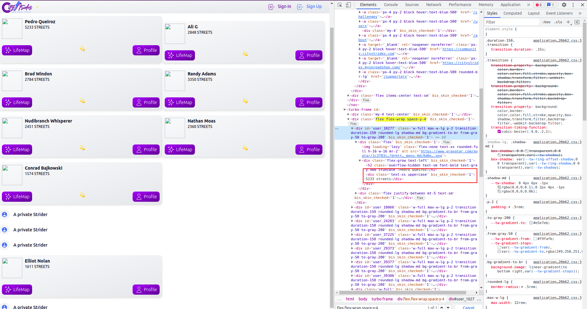
Task: Switch to the Application tab
Action: coord(510,5)
